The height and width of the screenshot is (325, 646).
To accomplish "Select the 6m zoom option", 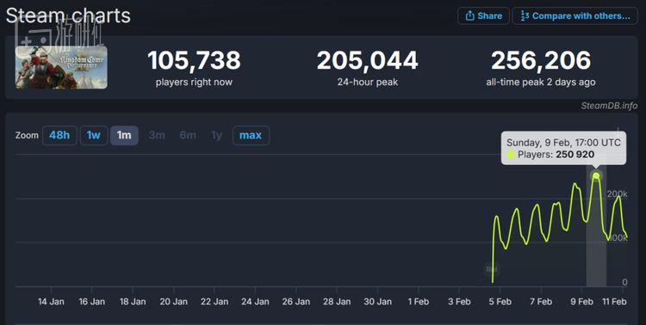I will click(188, 135).
